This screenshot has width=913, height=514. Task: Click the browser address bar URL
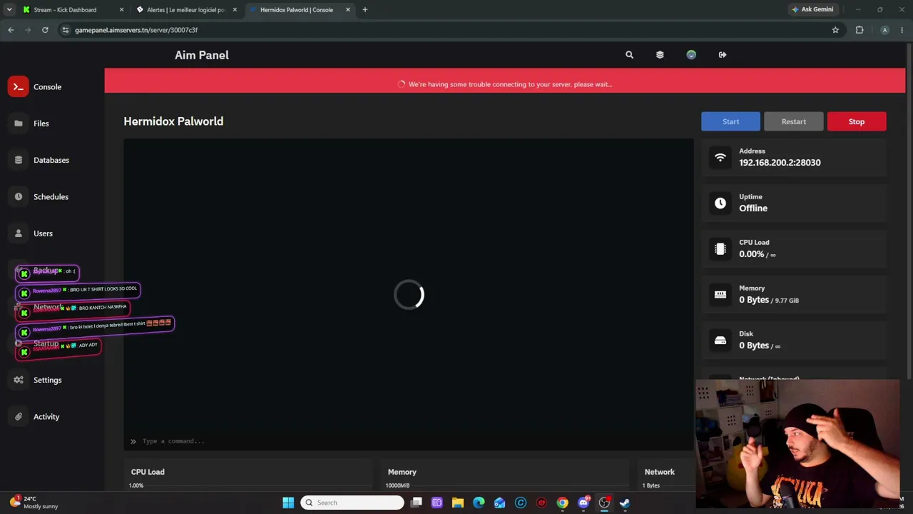136,30
